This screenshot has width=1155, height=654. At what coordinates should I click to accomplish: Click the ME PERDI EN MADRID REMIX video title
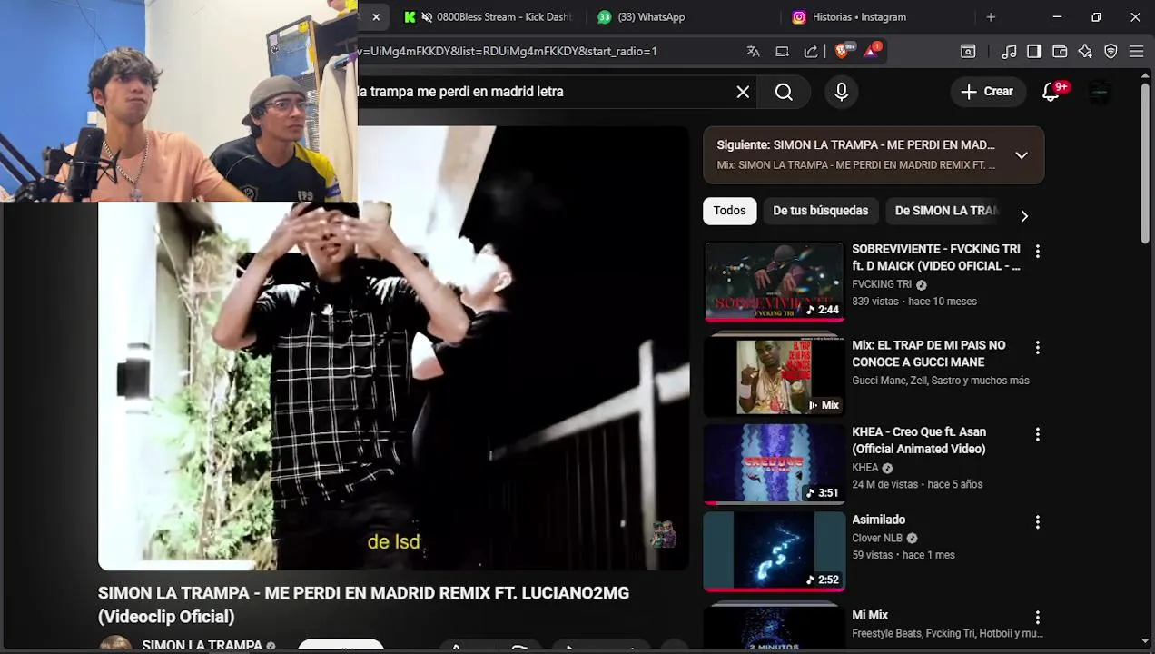[x=363, y=604]
